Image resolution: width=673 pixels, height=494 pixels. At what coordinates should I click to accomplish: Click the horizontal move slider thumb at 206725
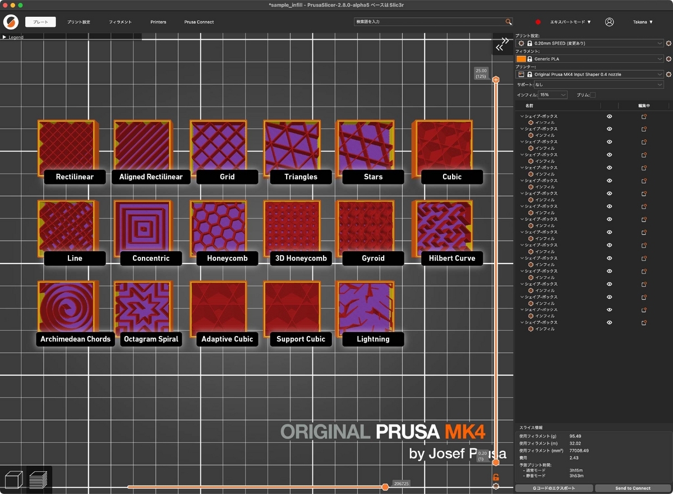point(385,487)
